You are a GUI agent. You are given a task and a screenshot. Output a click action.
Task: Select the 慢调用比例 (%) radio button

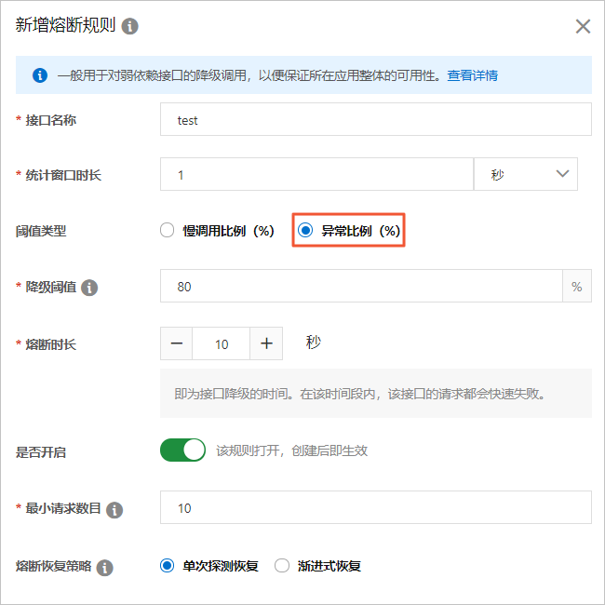coord(167,230)
